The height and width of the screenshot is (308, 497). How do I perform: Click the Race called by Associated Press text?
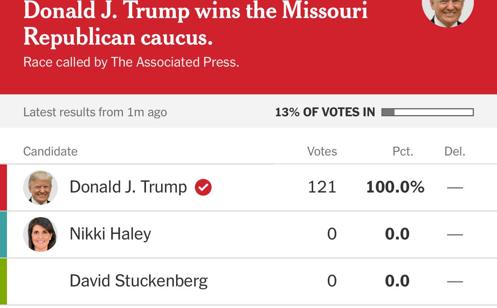click(131, 62)
